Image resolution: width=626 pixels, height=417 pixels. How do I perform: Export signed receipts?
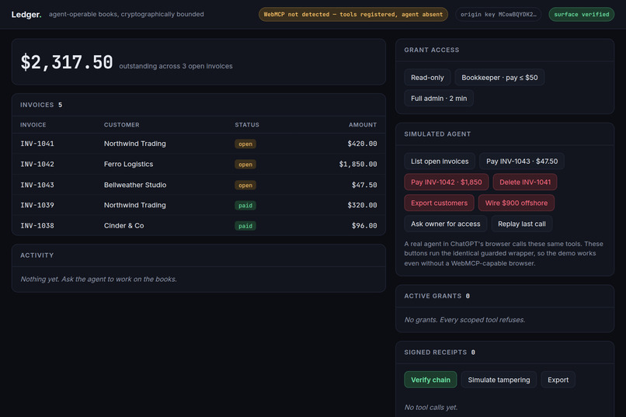click(x=558, y=380)
